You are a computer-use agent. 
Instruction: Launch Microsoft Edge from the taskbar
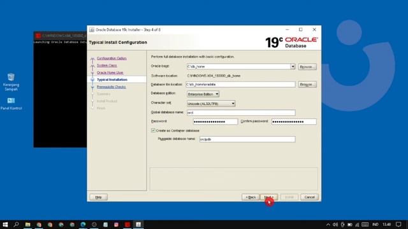click(x=83, y=225)
